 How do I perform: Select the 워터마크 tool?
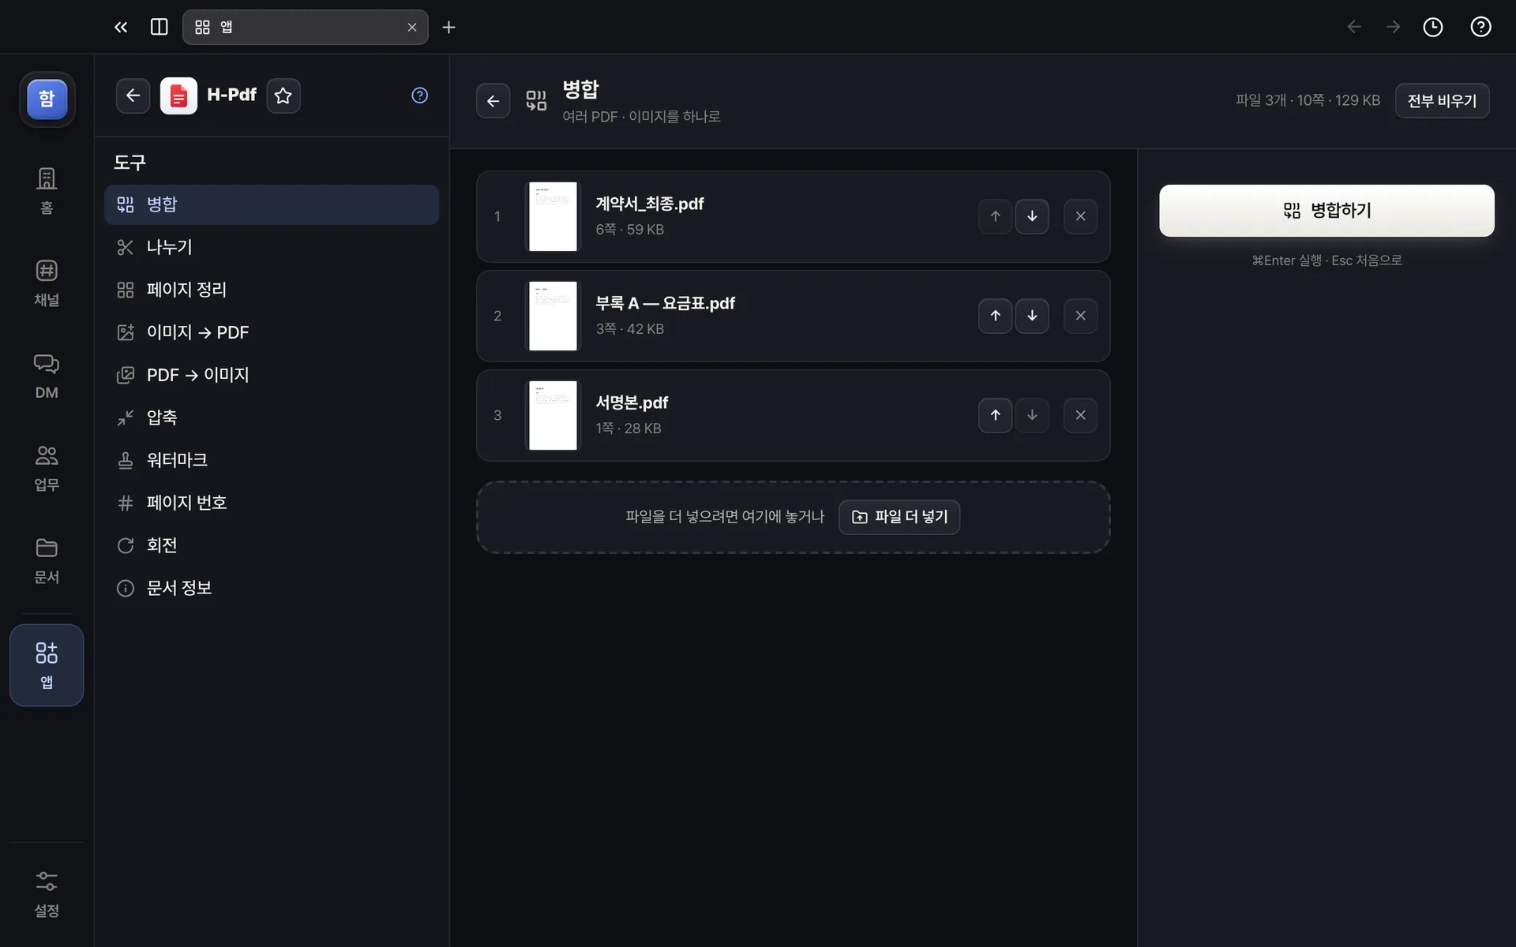271,460
